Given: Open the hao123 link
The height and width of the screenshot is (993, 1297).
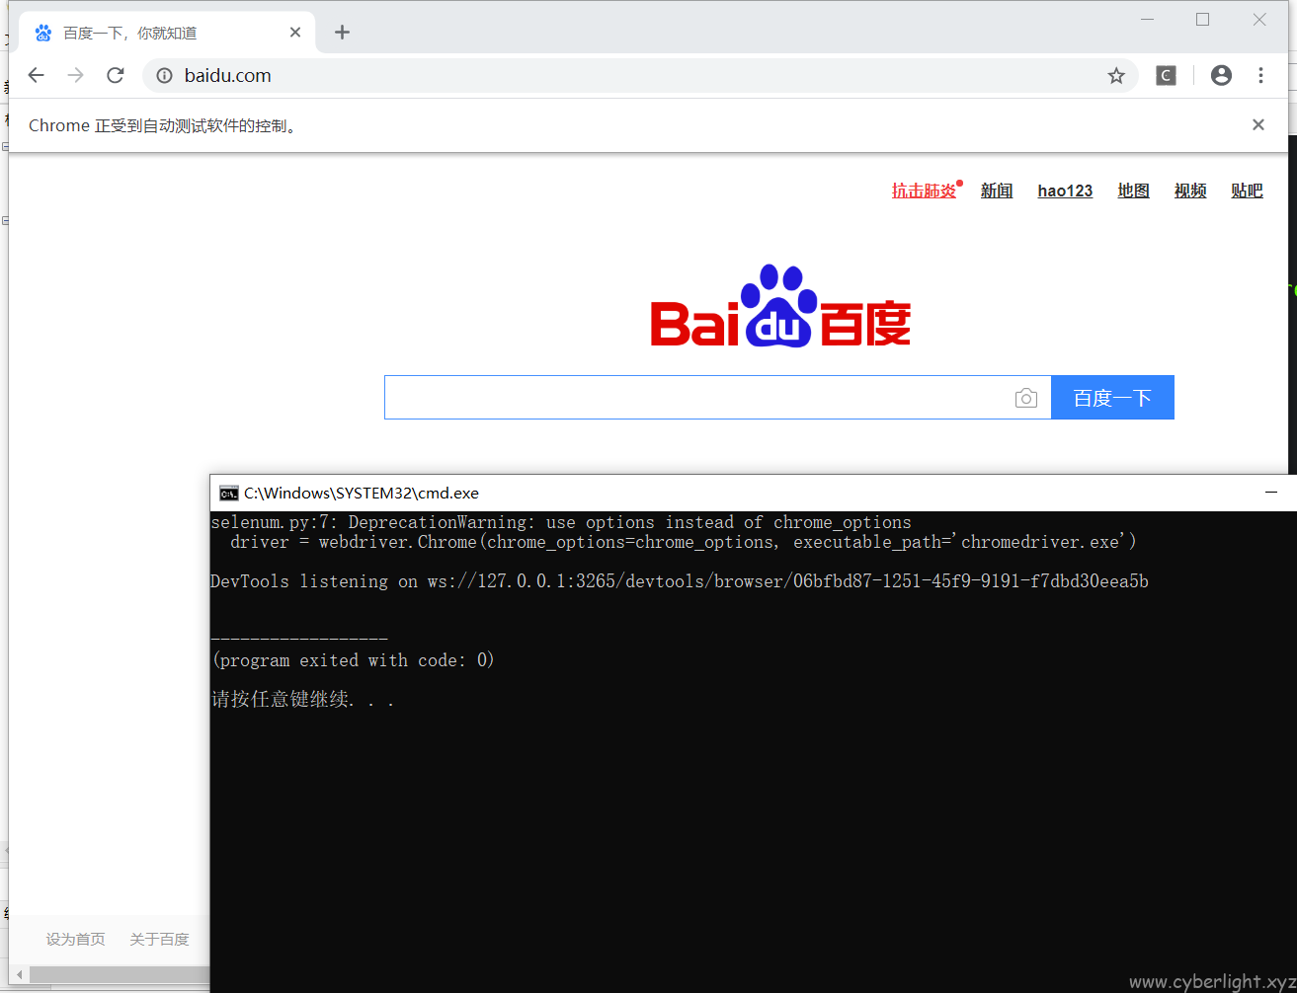Looking at the screenshot, I should click(1065, 191).
